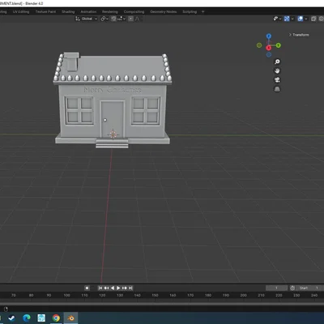Toggle auto keying record button
Screen dimensions: 324x324
point(87,288)
